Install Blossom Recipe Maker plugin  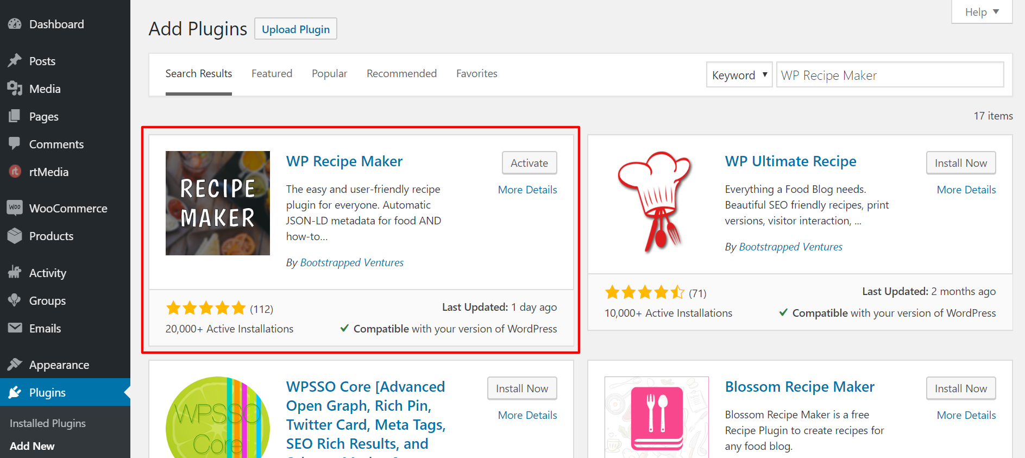point(961,388)
